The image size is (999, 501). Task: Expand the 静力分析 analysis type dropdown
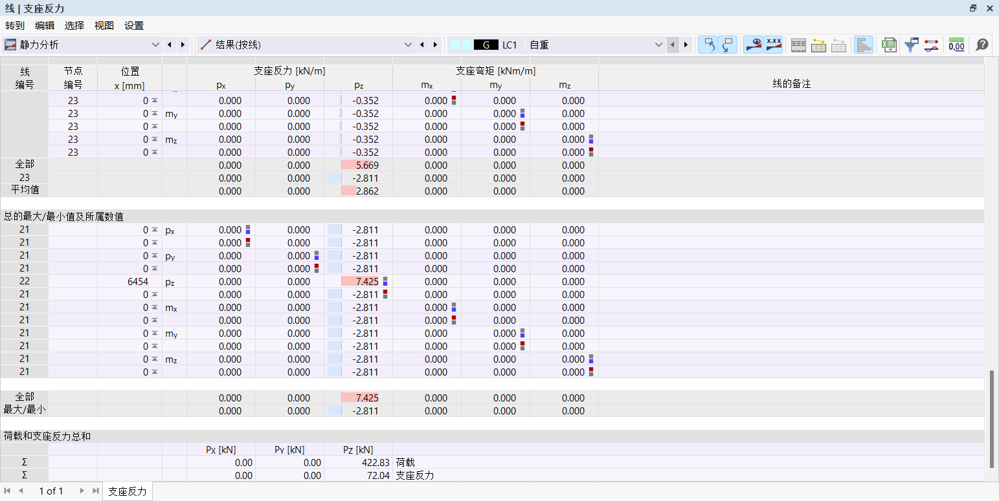155,45
